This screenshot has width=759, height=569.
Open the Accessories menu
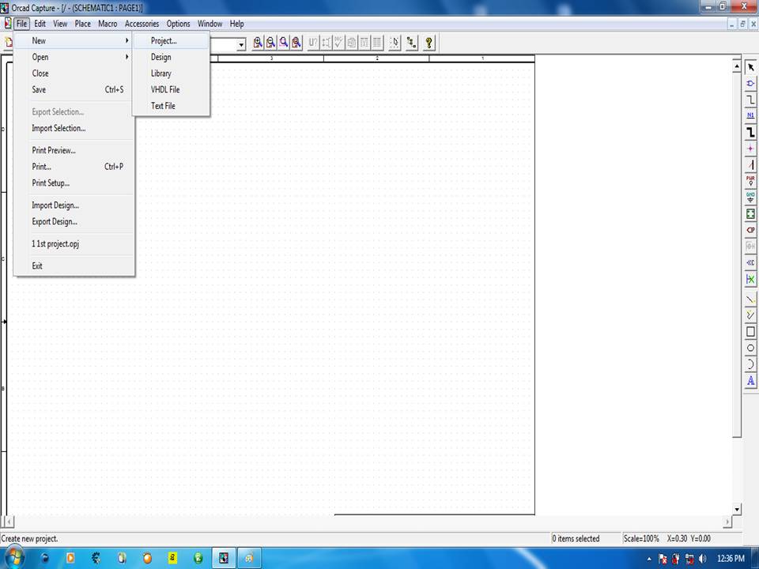(x=142, y=24)
